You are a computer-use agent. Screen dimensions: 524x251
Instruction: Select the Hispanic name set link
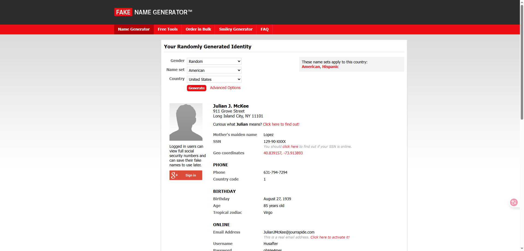[x=330, y=67]
